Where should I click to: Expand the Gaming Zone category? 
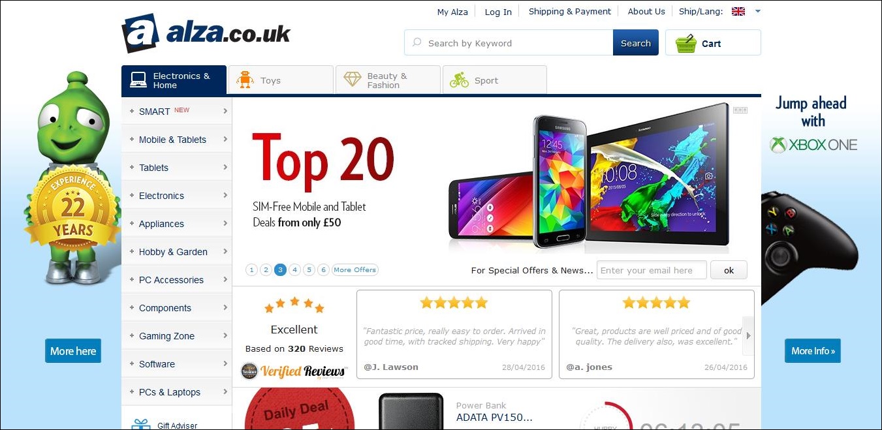[176, 336]
